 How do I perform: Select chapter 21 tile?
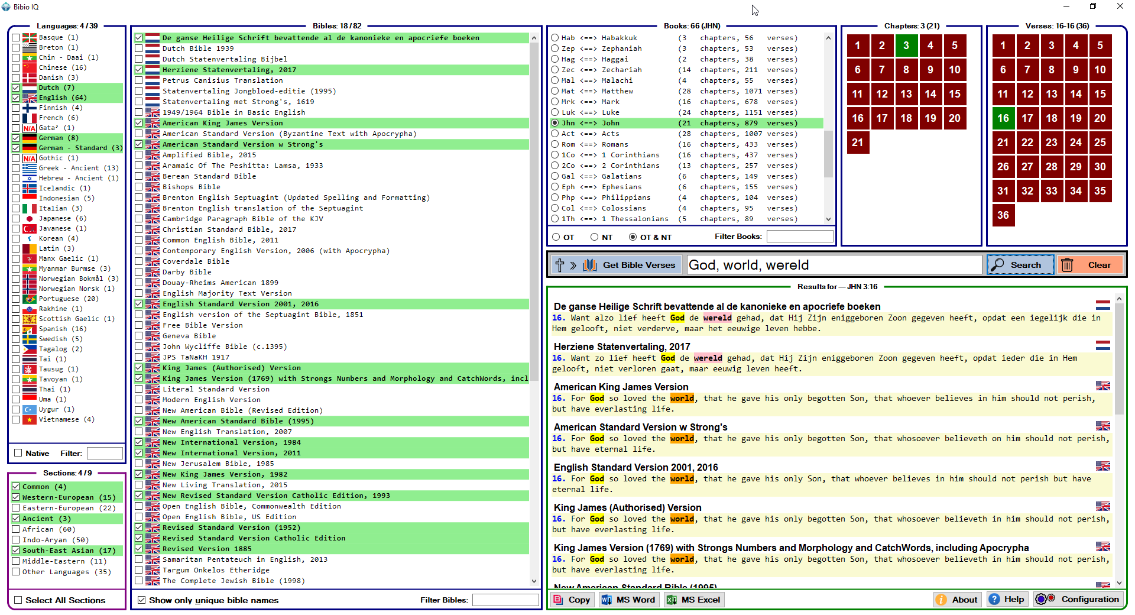point(857,143)
